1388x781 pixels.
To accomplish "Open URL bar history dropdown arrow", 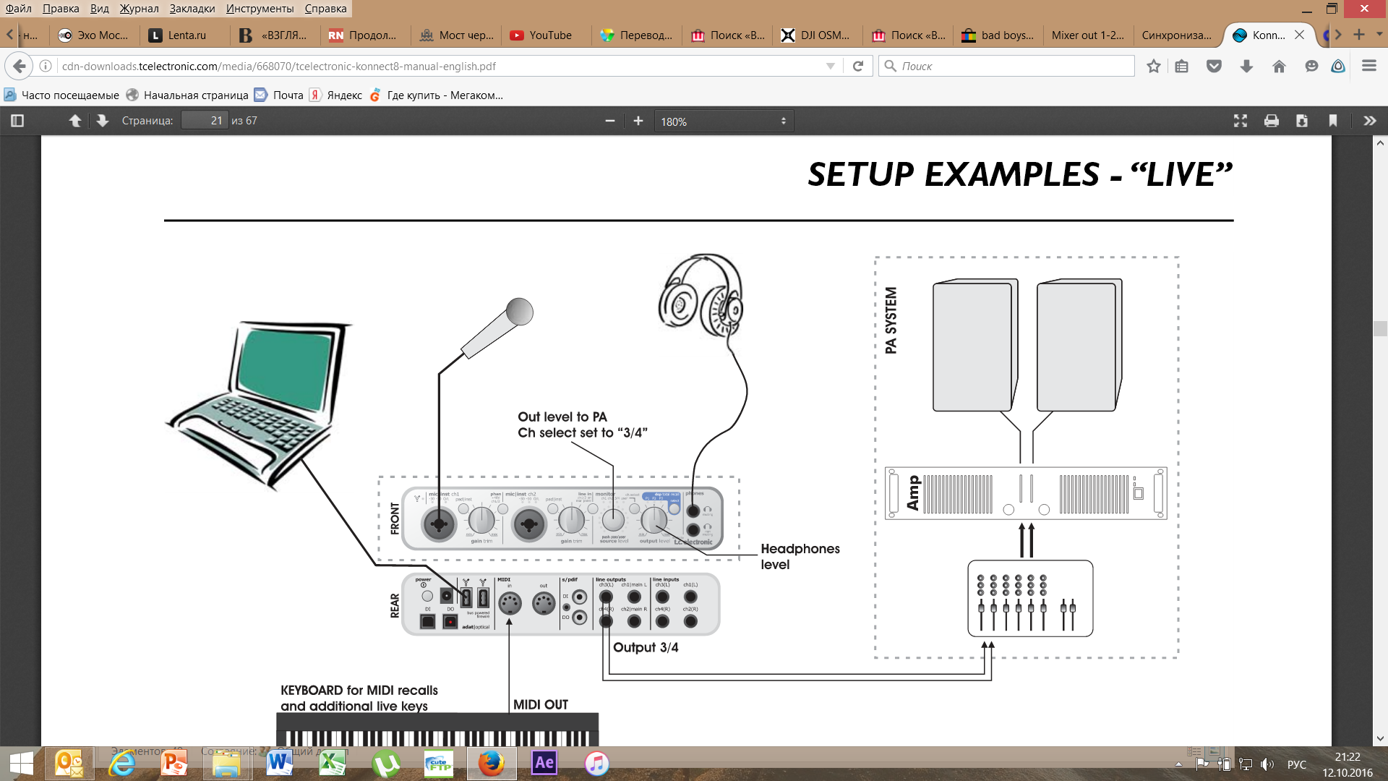I will point(830,66).
